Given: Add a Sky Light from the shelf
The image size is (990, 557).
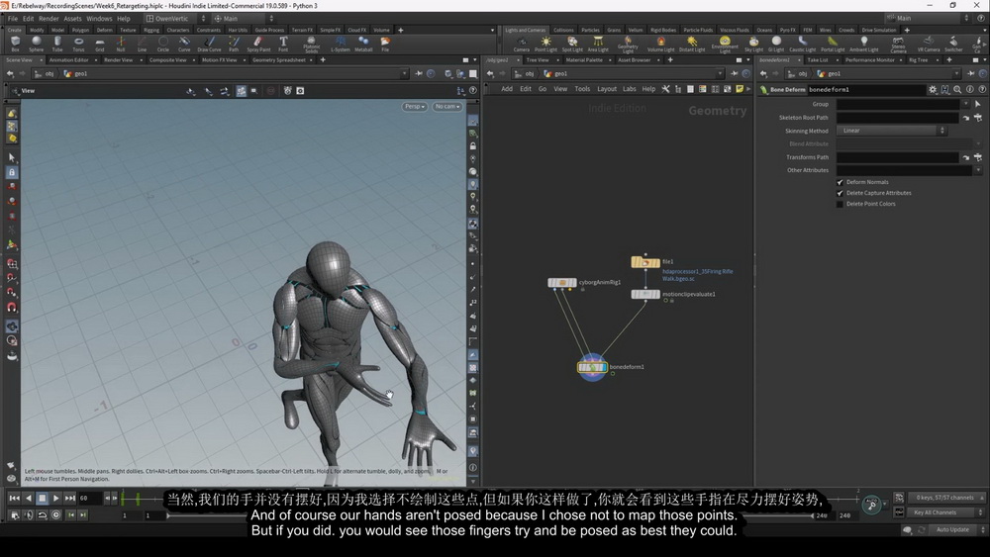Looking at the screenshot, I should coord(753,44).
